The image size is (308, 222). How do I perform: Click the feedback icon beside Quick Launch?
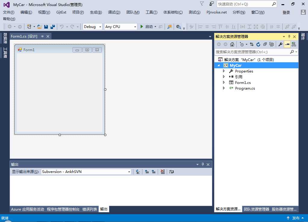click(x=212, y=4)
